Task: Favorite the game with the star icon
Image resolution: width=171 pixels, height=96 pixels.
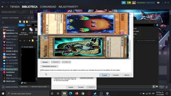Action: [165, 53]
